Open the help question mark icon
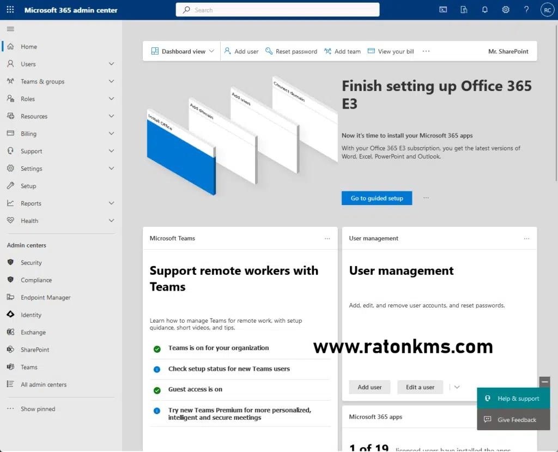Screen dimensions: 558x452 [526, 10]
